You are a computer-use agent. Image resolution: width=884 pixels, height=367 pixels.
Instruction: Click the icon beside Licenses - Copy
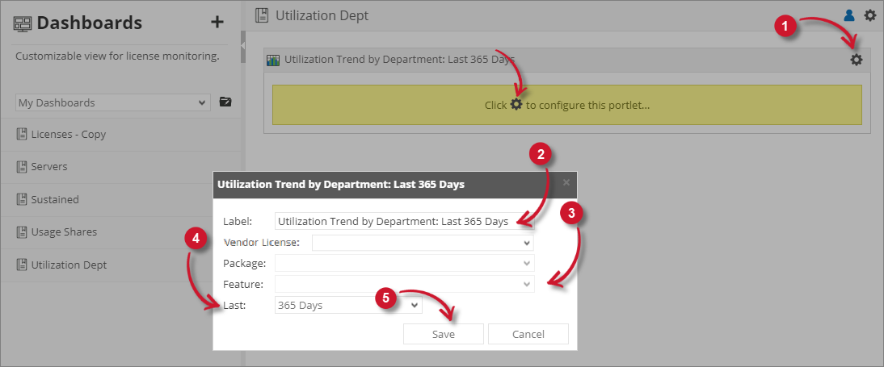22,135
